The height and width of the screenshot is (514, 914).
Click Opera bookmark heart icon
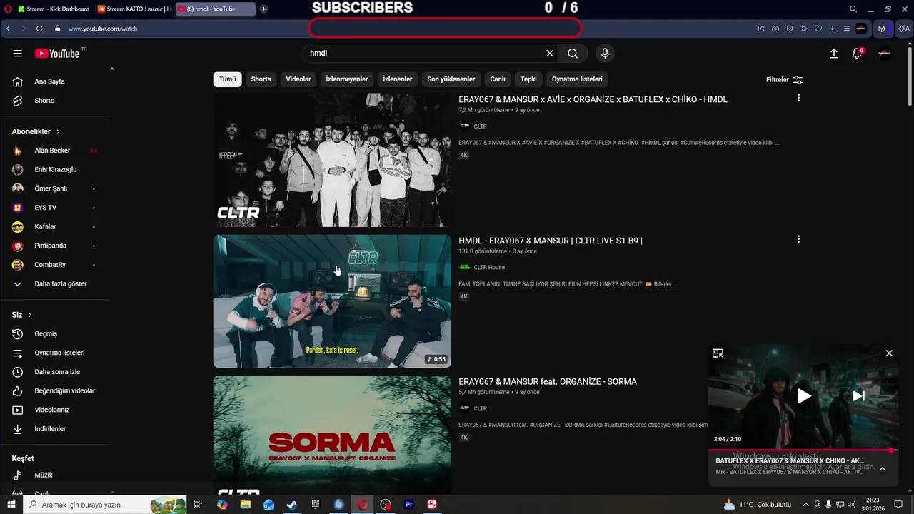pos(818,29)
